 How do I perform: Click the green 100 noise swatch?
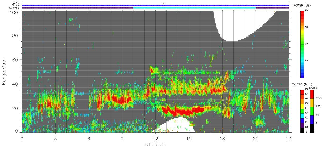312,111
